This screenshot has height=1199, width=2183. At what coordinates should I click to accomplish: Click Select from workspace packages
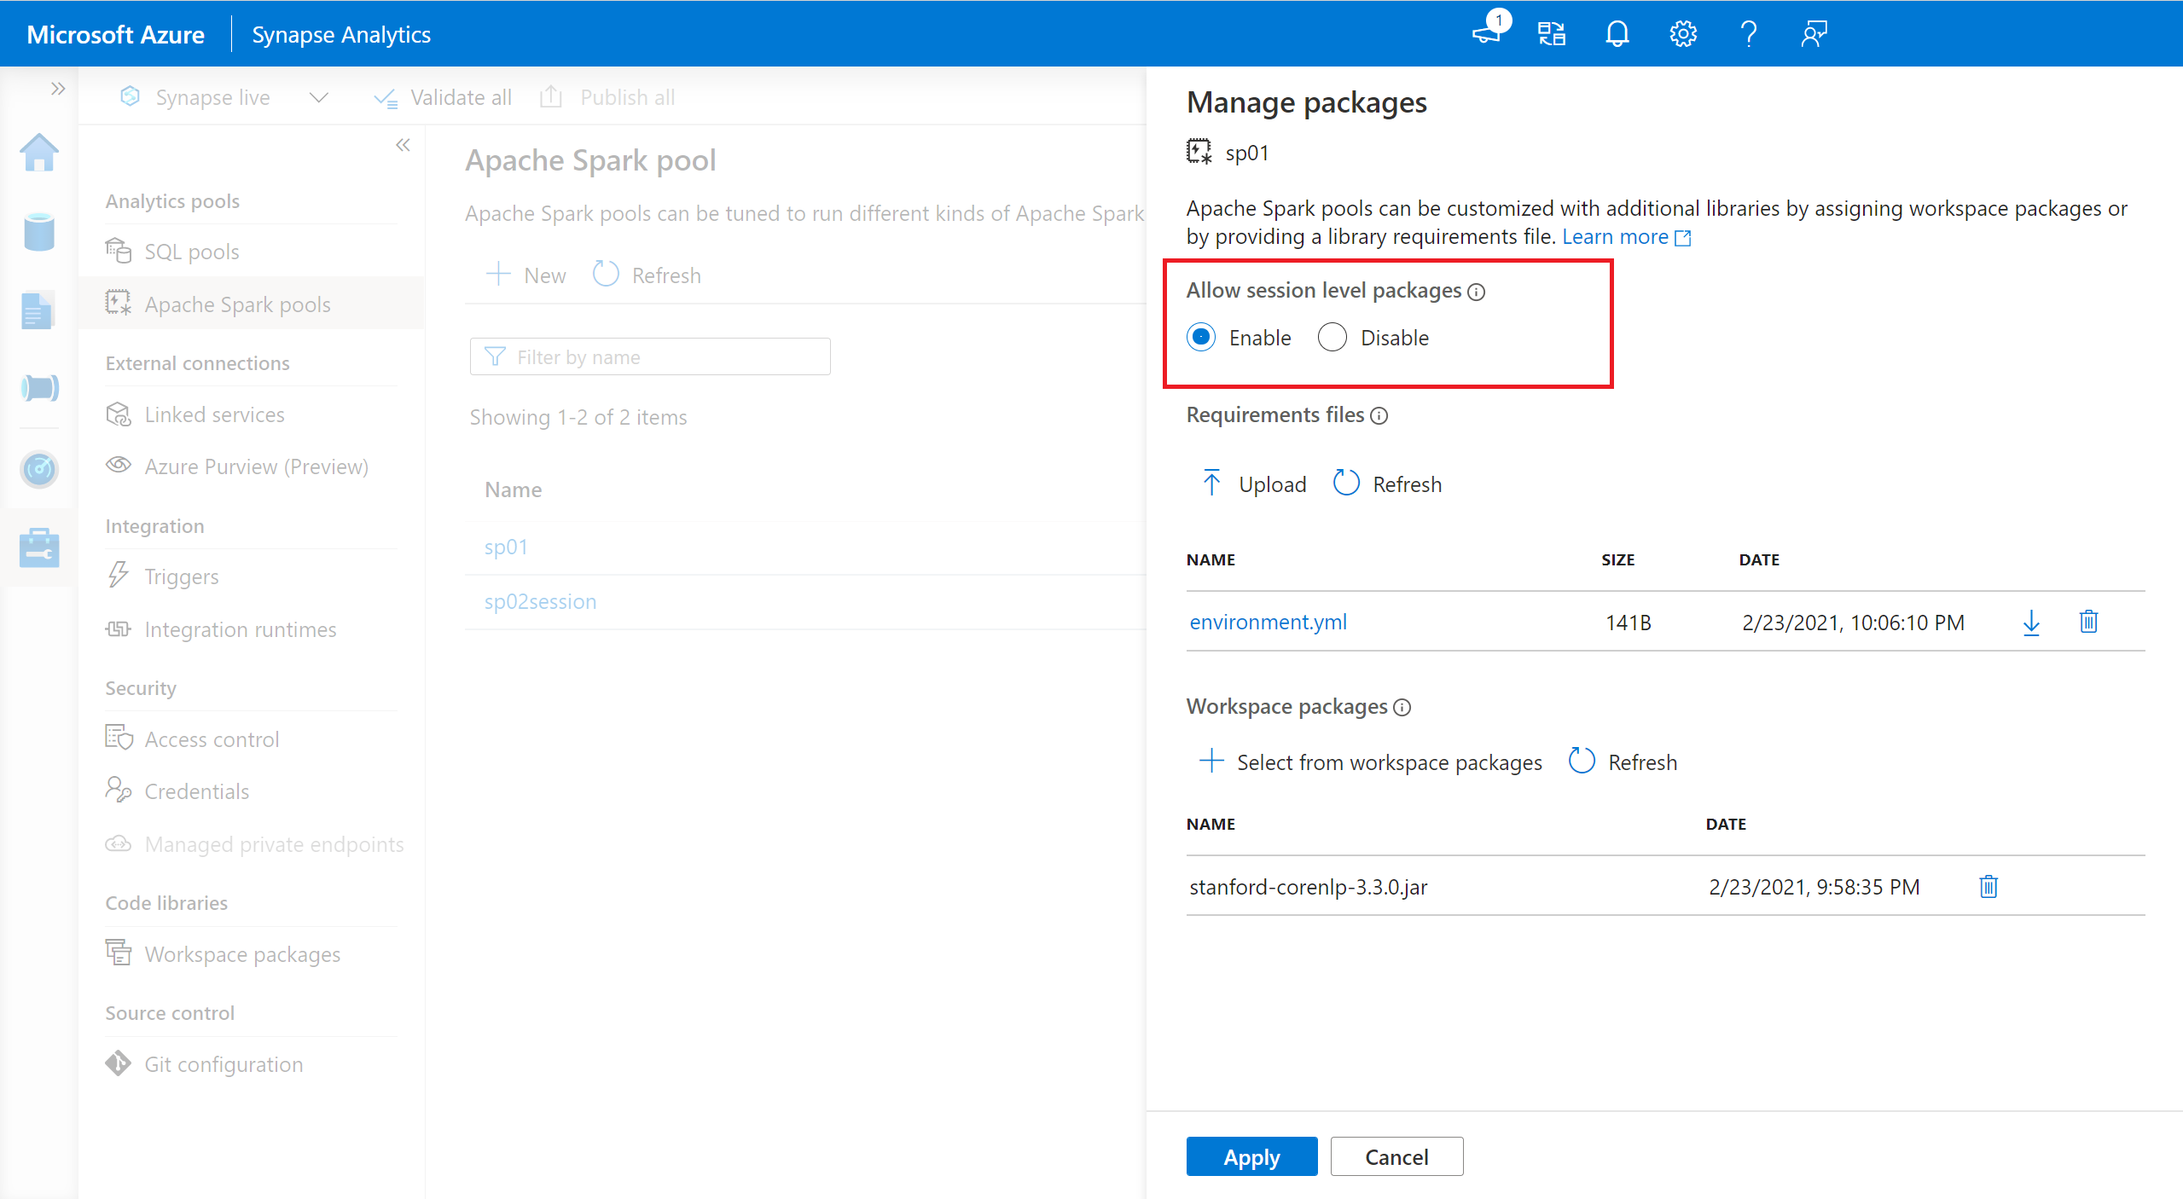click(x=1371, y=762)
